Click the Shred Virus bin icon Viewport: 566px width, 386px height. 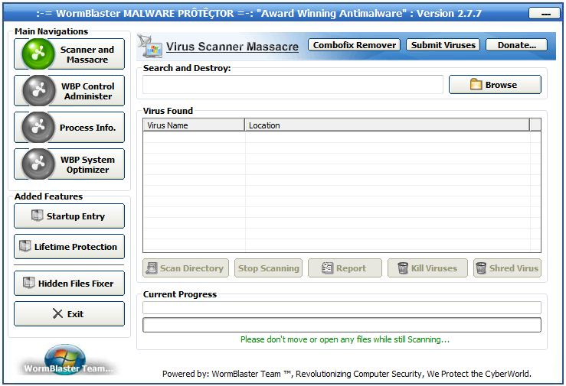click(481, 268)
